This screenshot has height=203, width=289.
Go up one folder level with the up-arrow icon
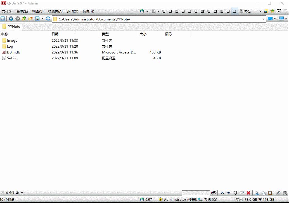tap(24, 19)
